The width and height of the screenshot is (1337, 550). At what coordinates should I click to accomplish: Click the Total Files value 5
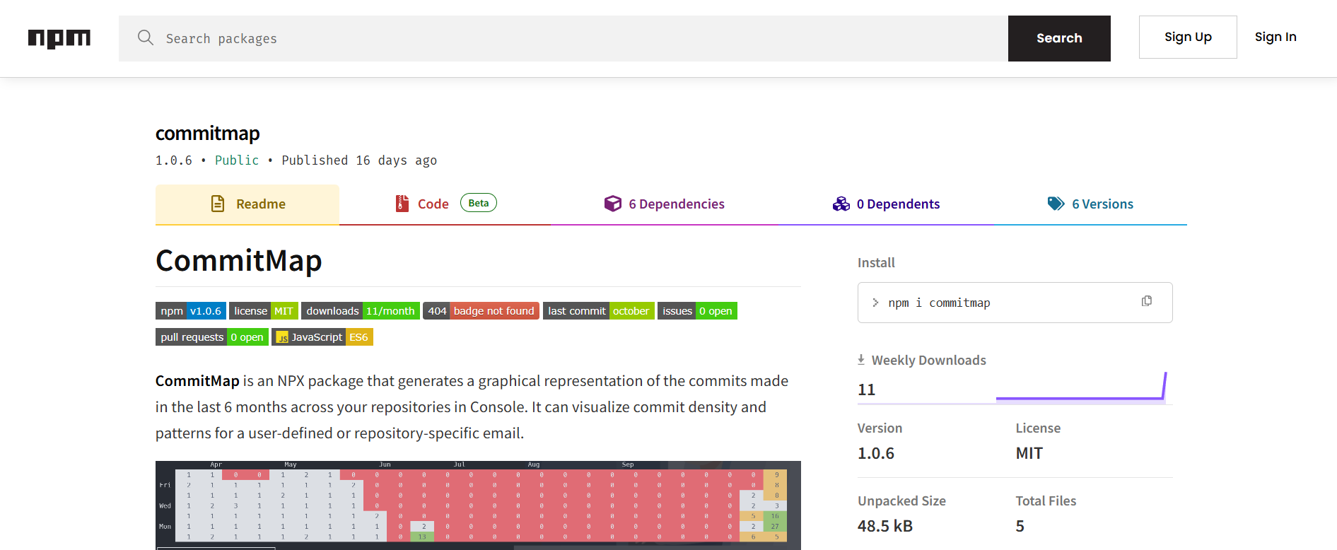click(1020, 526)
